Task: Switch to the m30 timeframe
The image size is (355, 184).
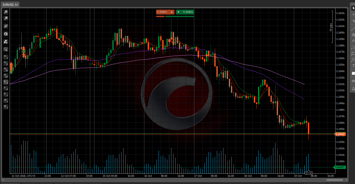Action: pyautogui.click(x=6, y=76)
